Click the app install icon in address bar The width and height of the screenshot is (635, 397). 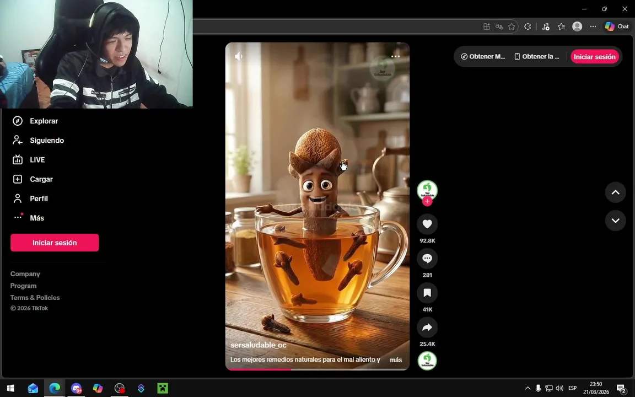487,26
